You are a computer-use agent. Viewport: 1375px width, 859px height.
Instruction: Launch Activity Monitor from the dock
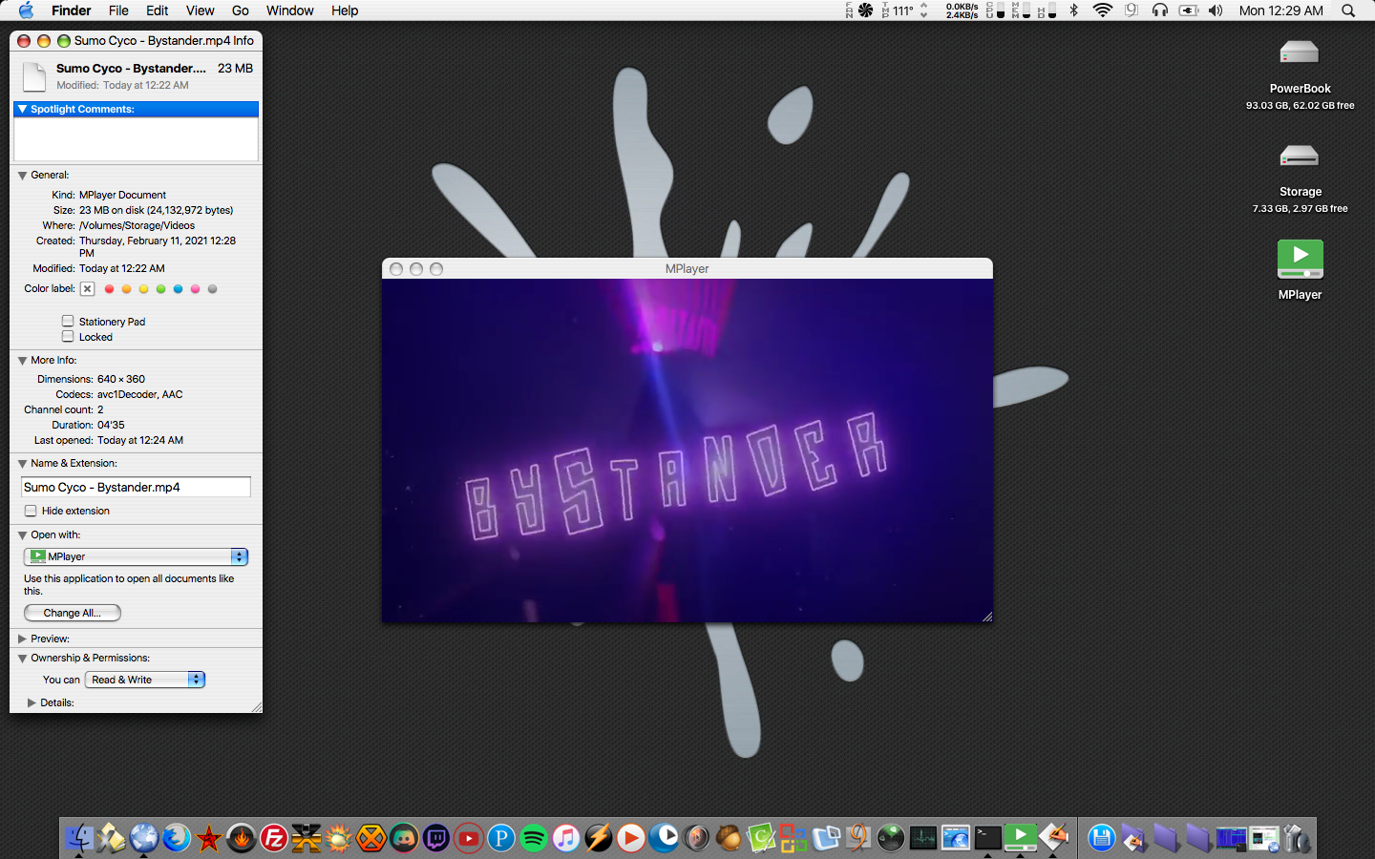(x=923, y=838)
